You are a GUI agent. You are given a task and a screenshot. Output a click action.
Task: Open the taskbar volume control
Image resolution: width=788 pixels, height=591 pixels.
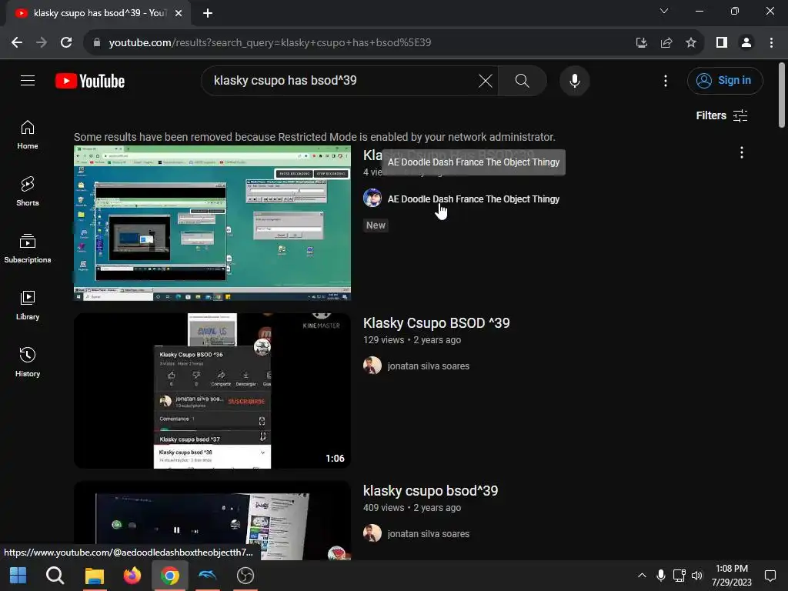(697, 576)
